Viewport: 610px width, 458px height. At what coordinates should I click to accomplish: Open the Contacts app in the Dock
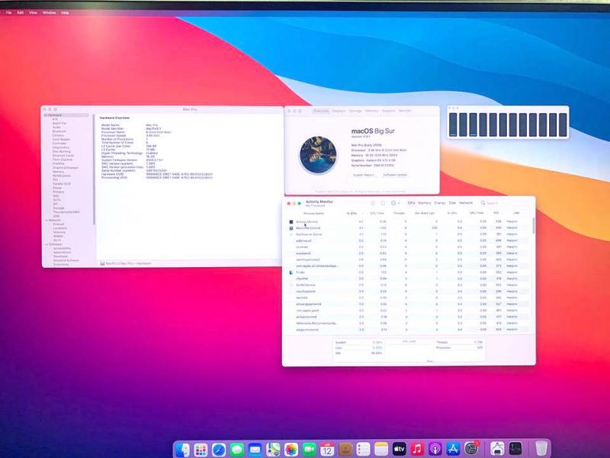click(345, 450)
